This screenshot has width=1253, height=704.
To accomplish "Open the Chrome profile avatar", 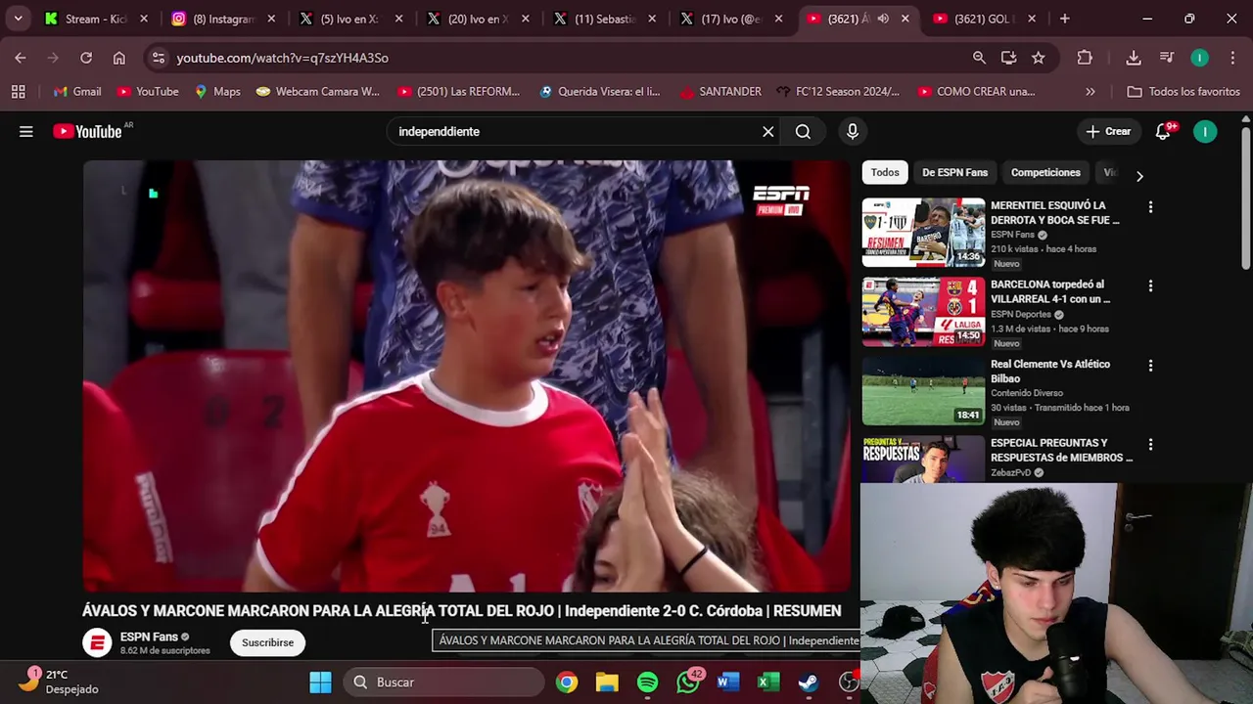I will [x=1200, y=58].
